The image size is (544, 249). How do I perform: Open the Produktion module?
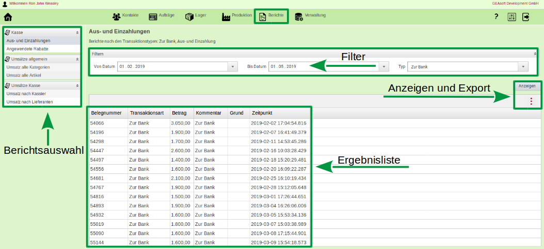[x=236, y=16]
